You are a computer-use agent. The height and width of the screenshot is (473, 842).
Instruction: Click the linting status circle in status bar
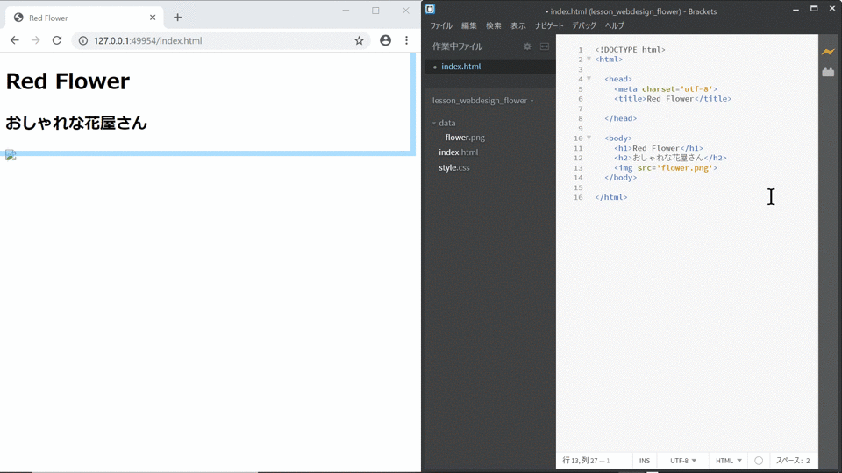[759, 461]
